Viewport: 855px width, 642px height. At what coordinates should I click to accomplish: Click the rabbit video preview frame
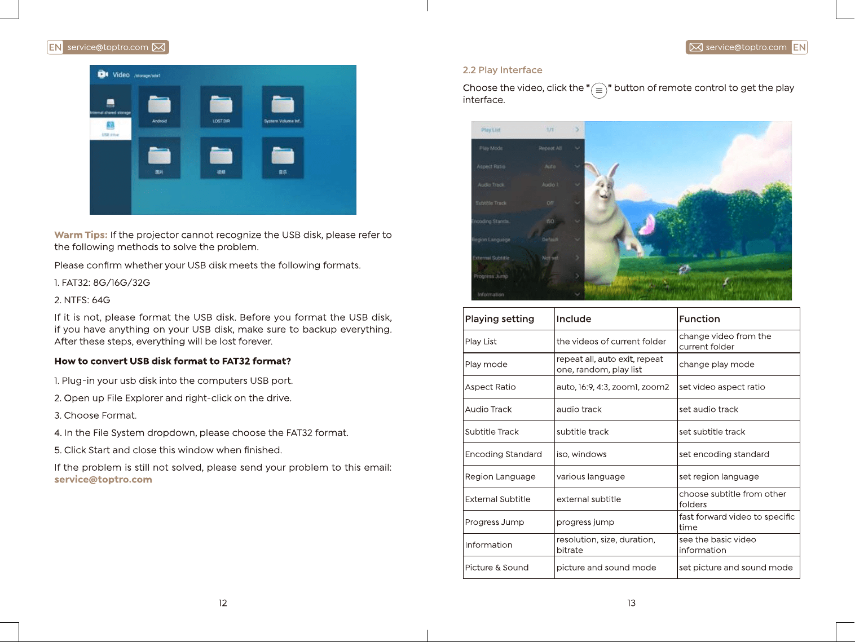688,211
